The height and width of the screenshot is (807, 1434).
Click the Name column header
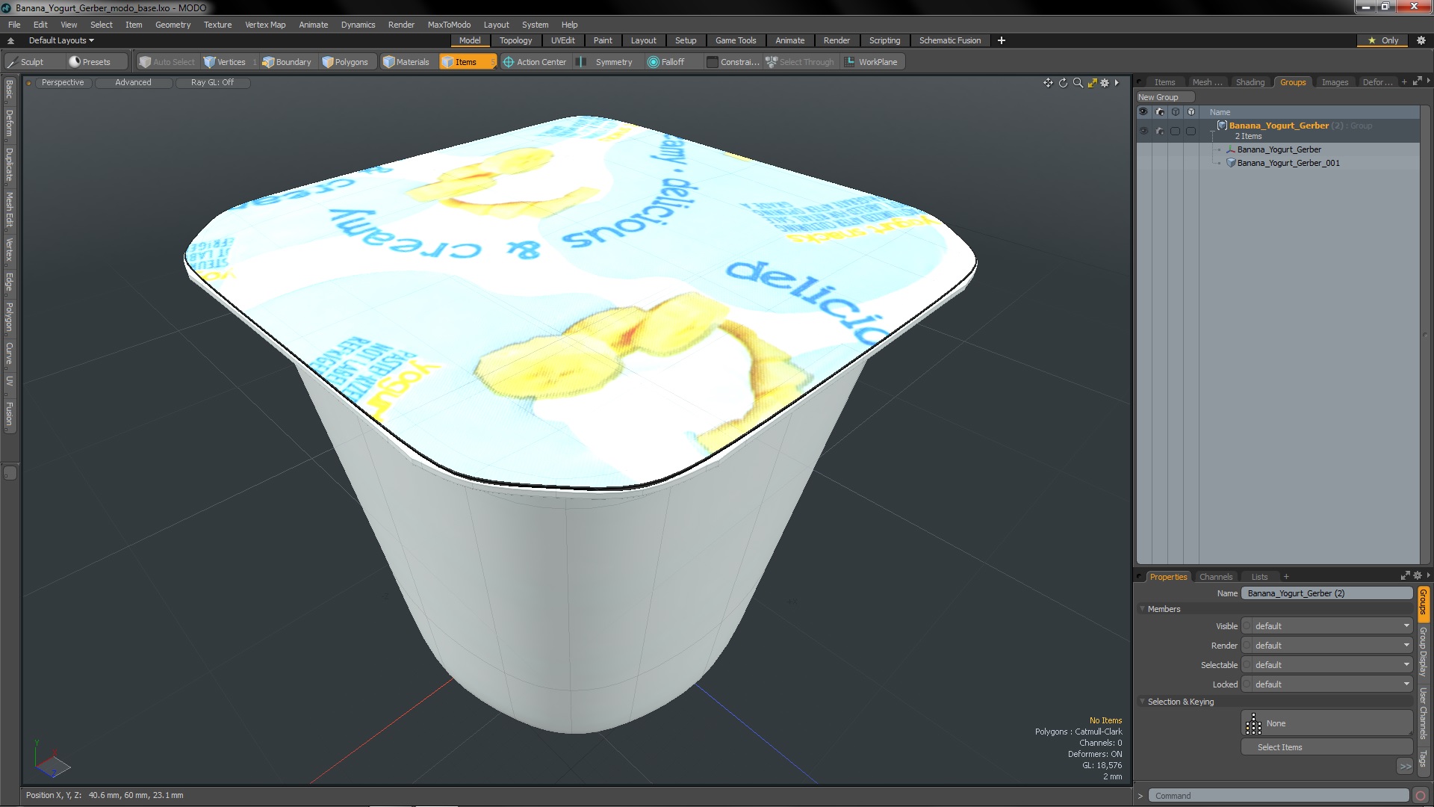(x=1220, y=112)
